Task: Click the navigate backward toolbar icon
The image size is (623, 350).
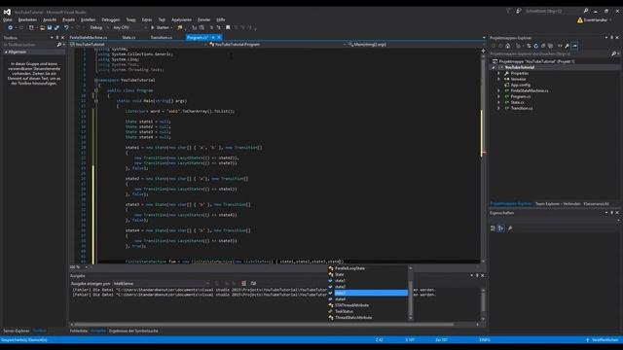Action: [x=11, y=28]
